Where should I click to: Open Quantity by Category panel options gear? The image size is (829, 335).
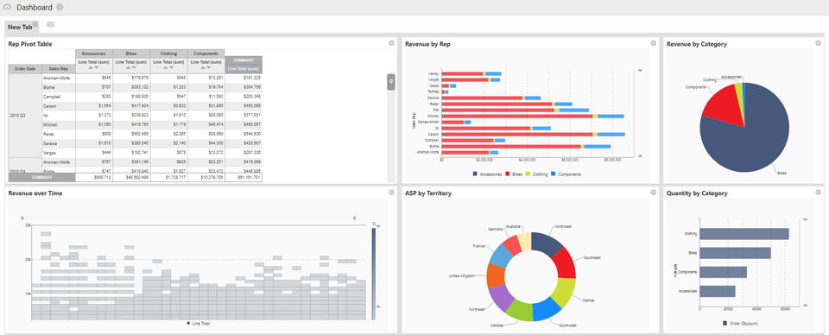point(819,193)
